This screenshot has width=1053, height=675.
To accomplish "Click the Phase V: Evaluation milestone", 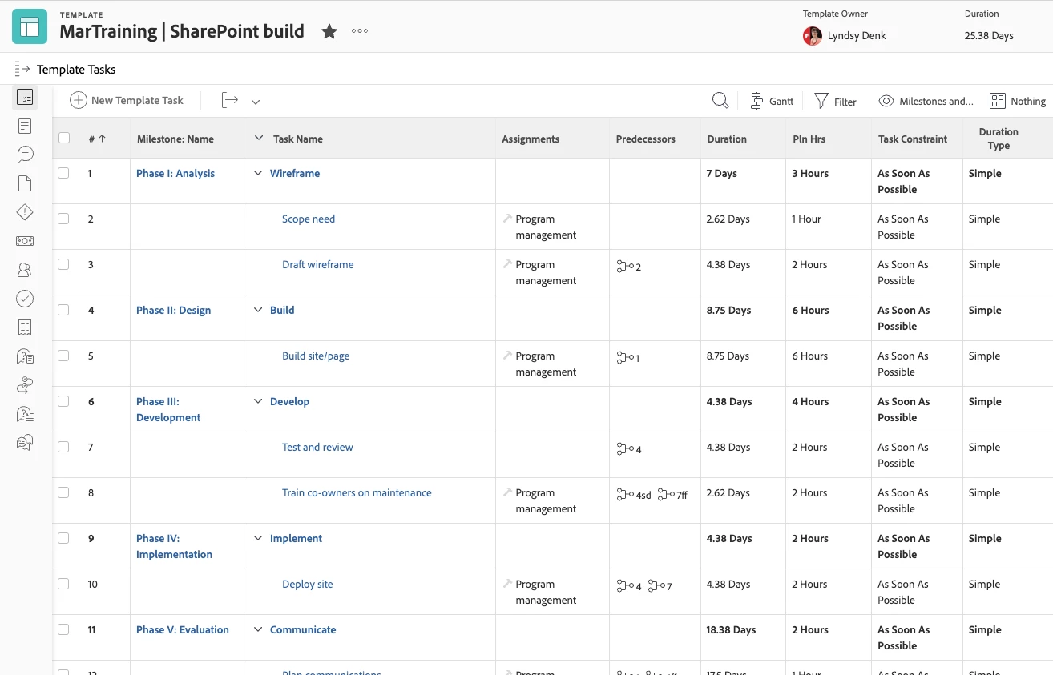I will (x=183, y=629).
